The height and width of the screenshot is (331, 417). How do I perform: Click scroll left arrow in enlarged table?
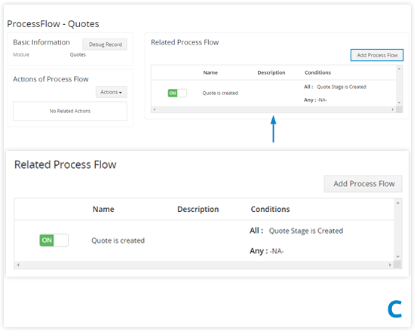click(18, 265)
